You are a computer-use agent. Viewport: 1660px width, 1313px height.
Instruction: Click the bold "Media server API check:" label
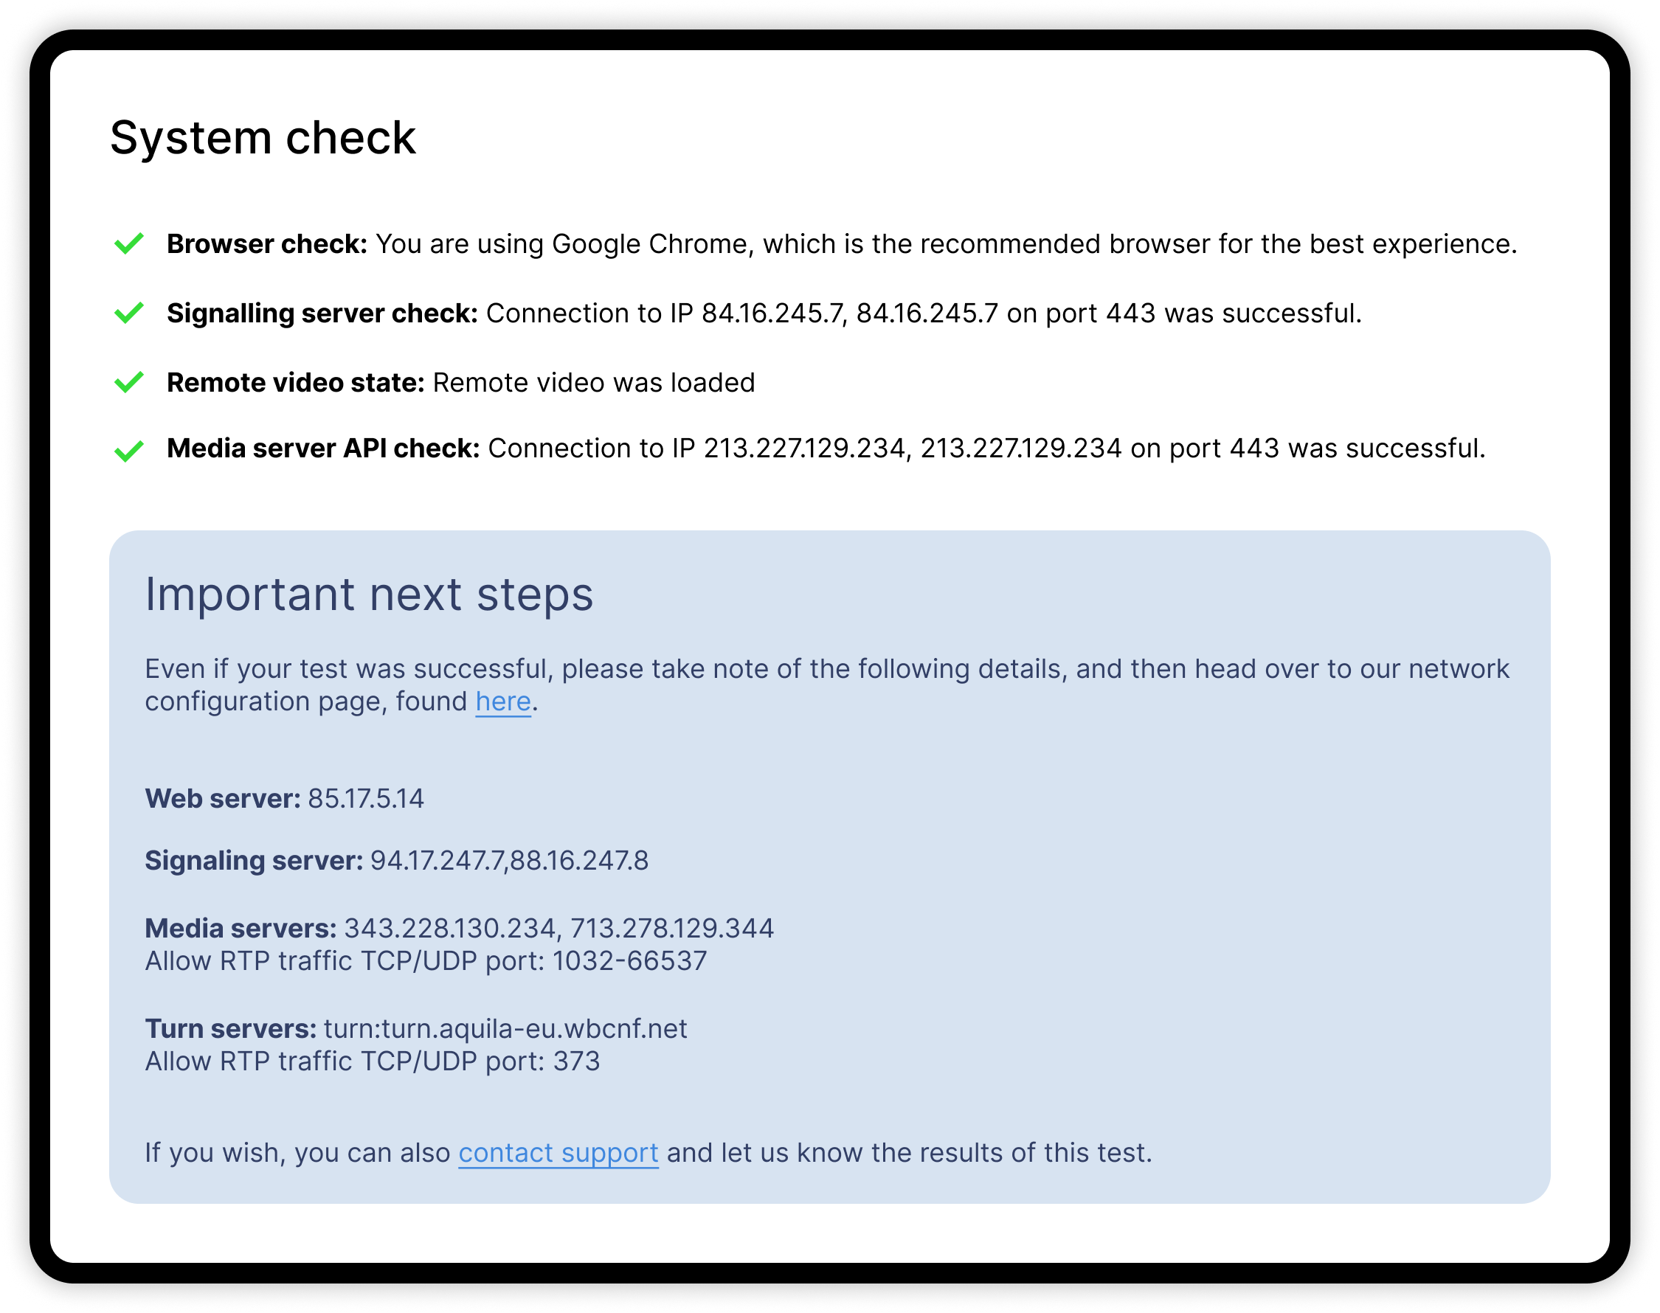[323, 448]
